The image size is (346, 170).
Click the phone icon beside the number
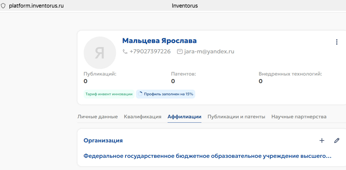point(125,51)
